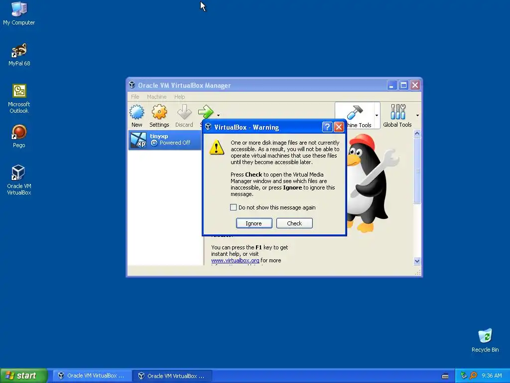Click the network tray icon

point(464,376)
